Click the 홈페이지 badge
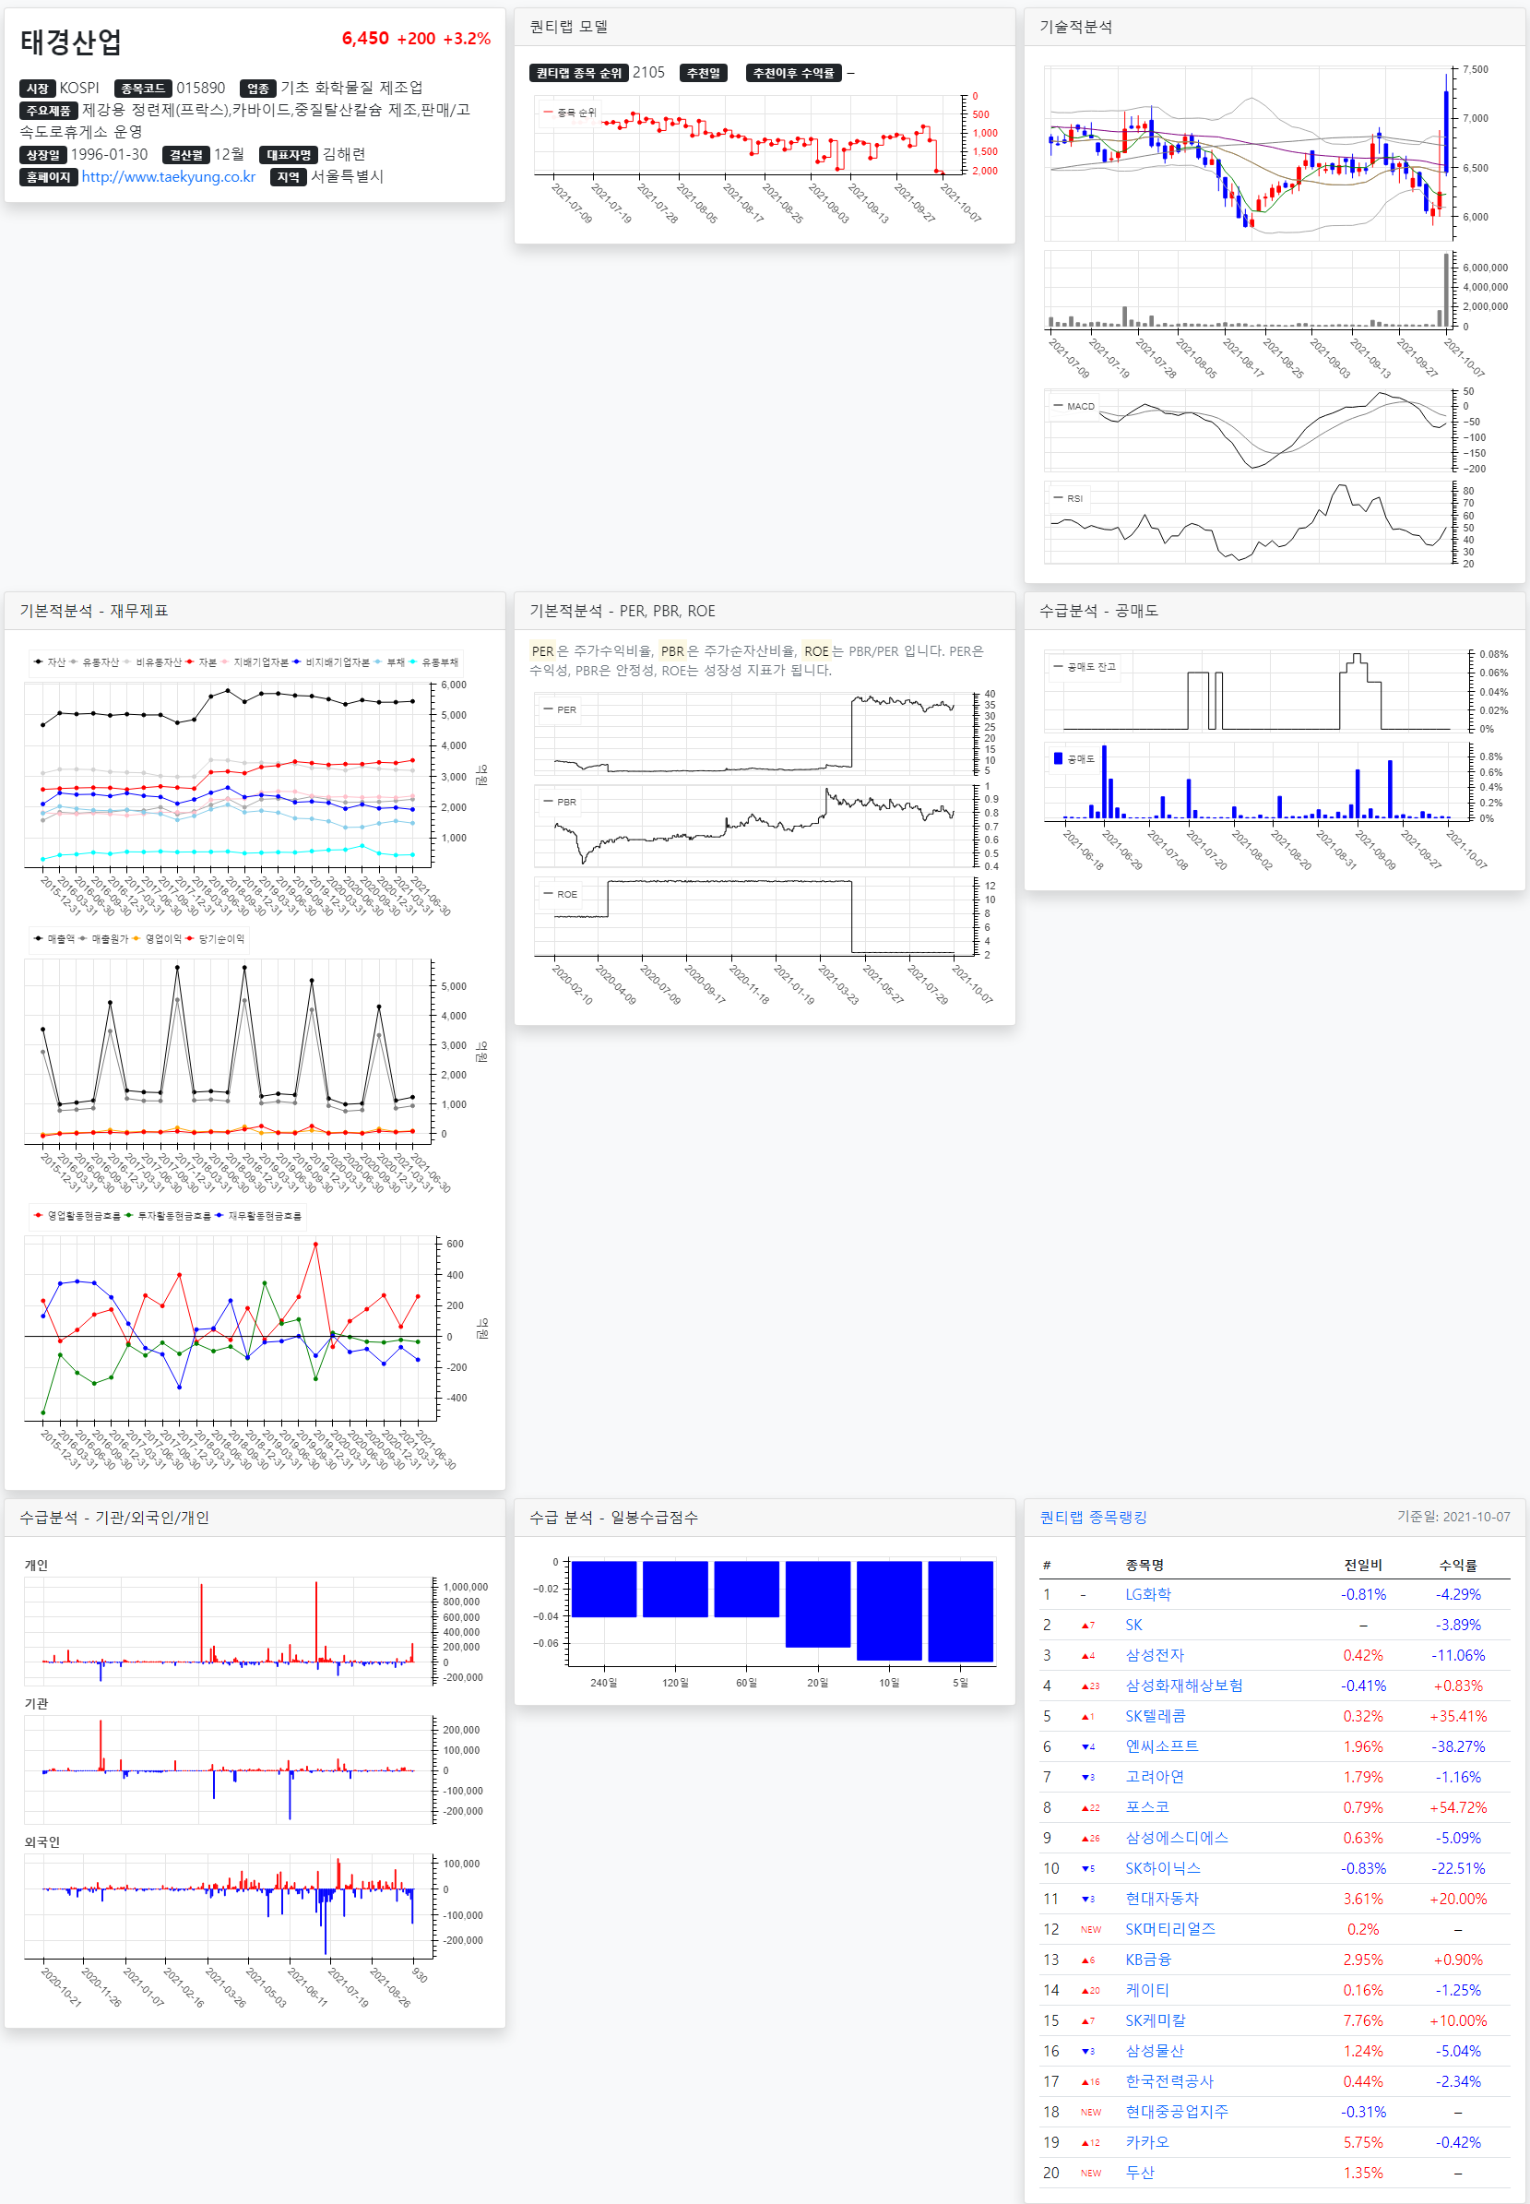Viewport: 1530px width, 2204px height. tap(48, 176)
